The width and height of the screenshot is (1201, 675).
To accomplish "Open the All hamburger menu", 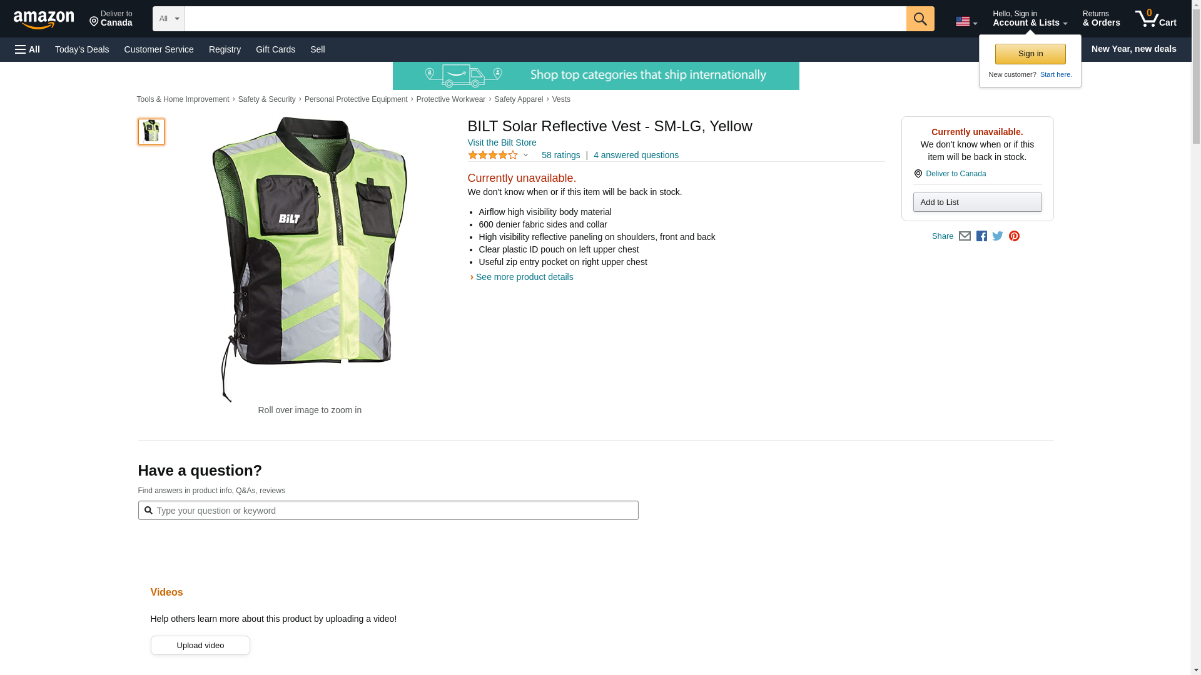I will pyautogui.click(x=28, y=49).
